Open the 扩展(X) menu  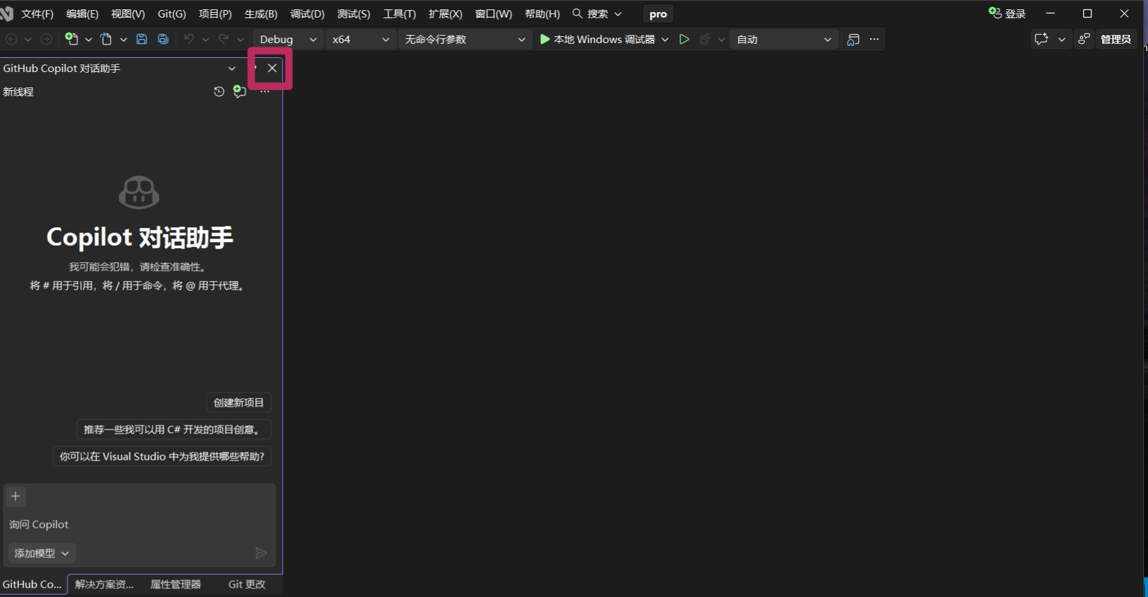coord(445,14)
